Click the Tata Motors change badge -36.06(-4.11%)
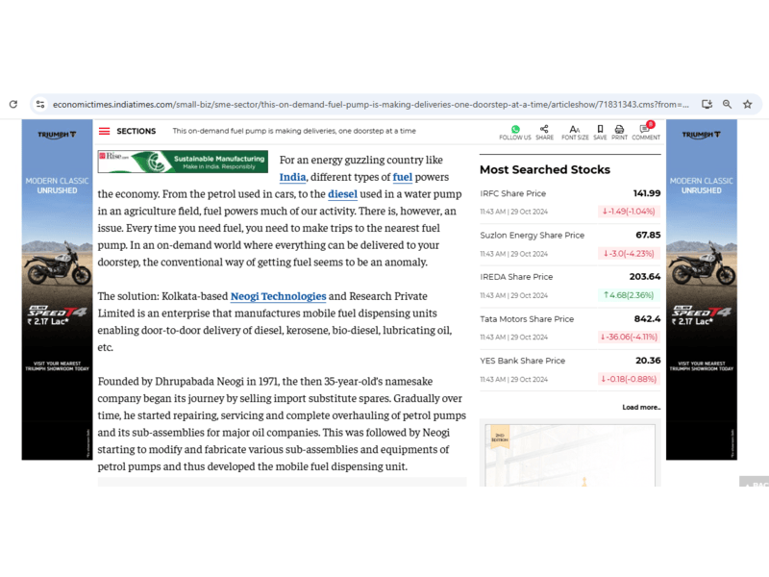This screenshot has height=577, width=769. click(x=629, y=338)
